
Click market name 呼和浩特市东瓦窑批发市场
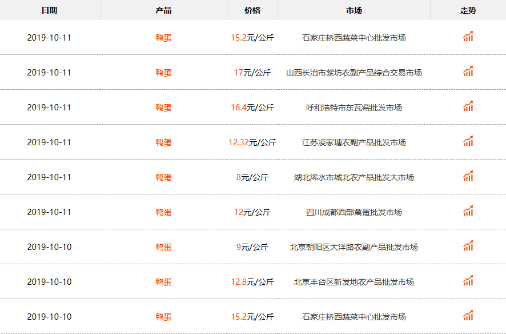point(354,108)
